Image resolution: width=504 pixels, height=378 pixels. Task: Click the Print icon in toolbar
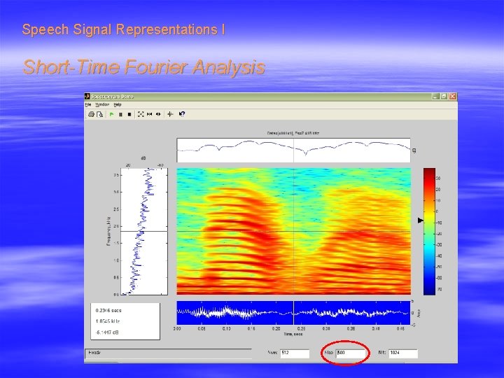tap(91, 114)
